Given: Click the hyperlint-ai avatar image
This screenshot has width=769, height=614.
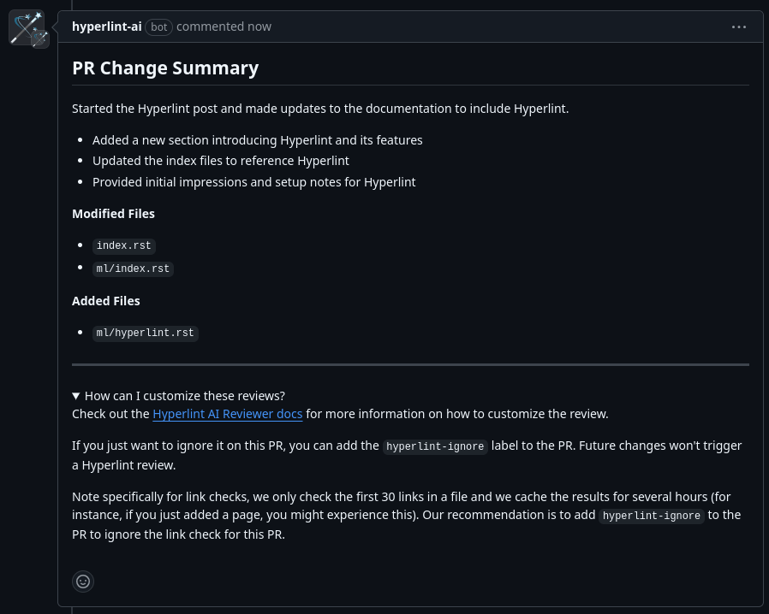Looking at the screenshot, I should coord(26,28).
